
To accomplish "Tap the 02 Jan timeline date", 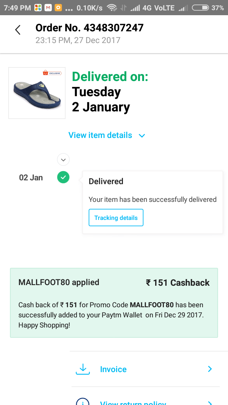I will coord(31,178).
